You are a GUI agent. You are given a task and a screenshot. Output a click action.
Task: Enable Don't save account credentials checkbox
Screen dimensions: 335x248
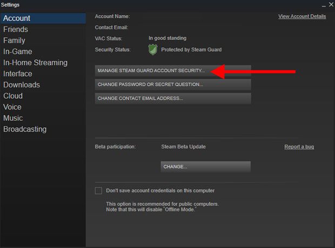(98, 190)
